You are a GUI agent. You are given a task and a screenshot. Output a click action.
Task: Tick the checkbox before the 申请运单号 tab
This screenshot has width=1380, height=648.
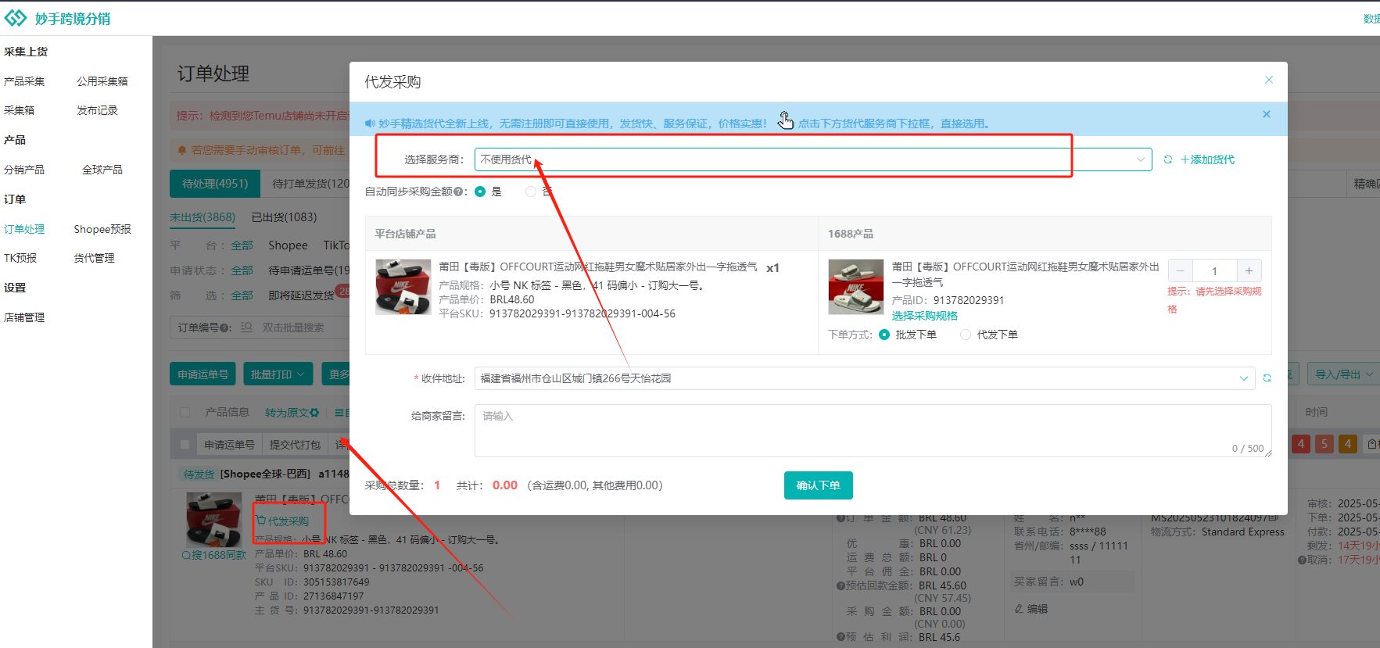click(185, 444)
